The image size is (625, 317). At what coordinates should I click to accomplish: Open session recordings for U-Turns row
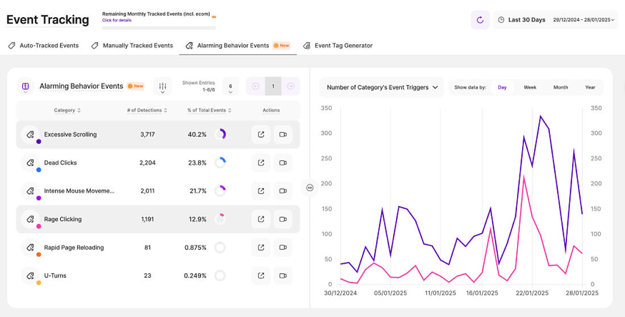tap(283, 276)
